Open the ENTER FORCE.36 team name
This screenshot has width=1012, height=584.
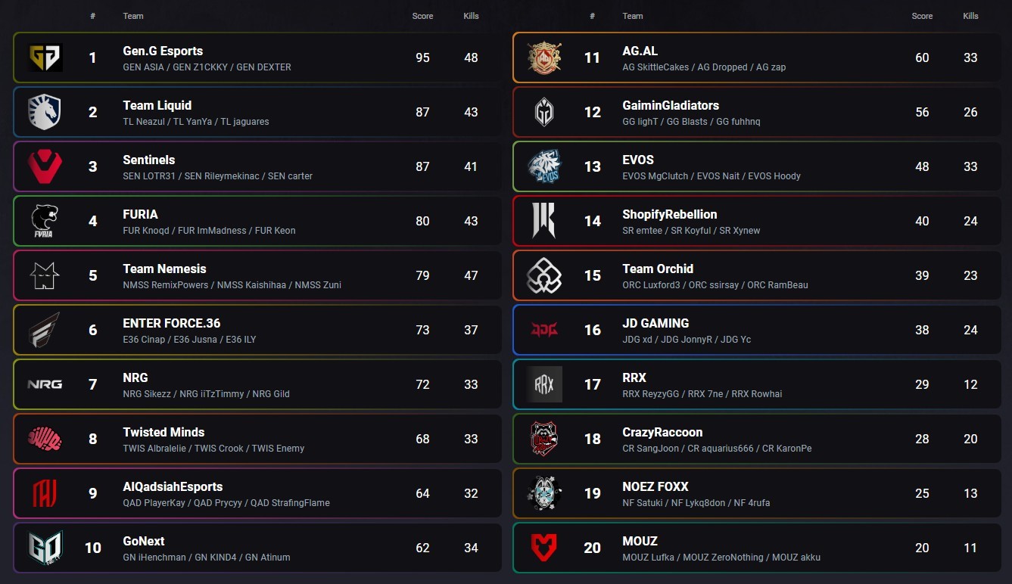(172, 323)
